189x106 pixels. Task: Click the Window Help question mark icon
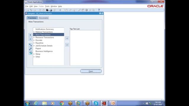coord(99,10)
